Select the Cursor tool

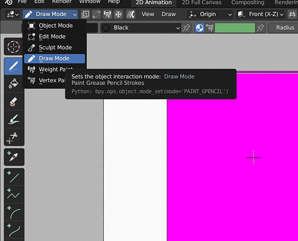point(14,47)
